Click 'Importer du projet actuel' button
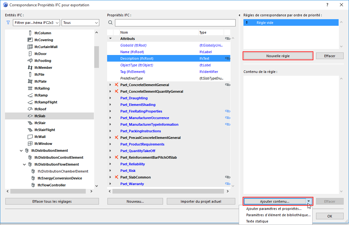Screen dimensions: 349x225 (201, 201)
